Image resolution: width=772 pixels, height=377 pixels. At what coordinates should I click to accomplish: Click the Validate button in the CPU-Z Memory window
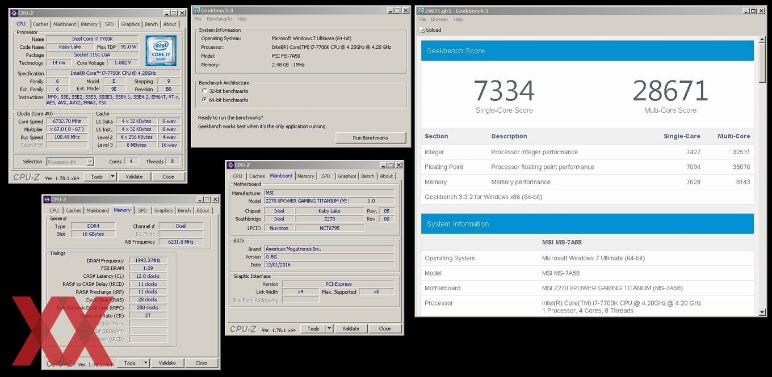pos(167,363)
